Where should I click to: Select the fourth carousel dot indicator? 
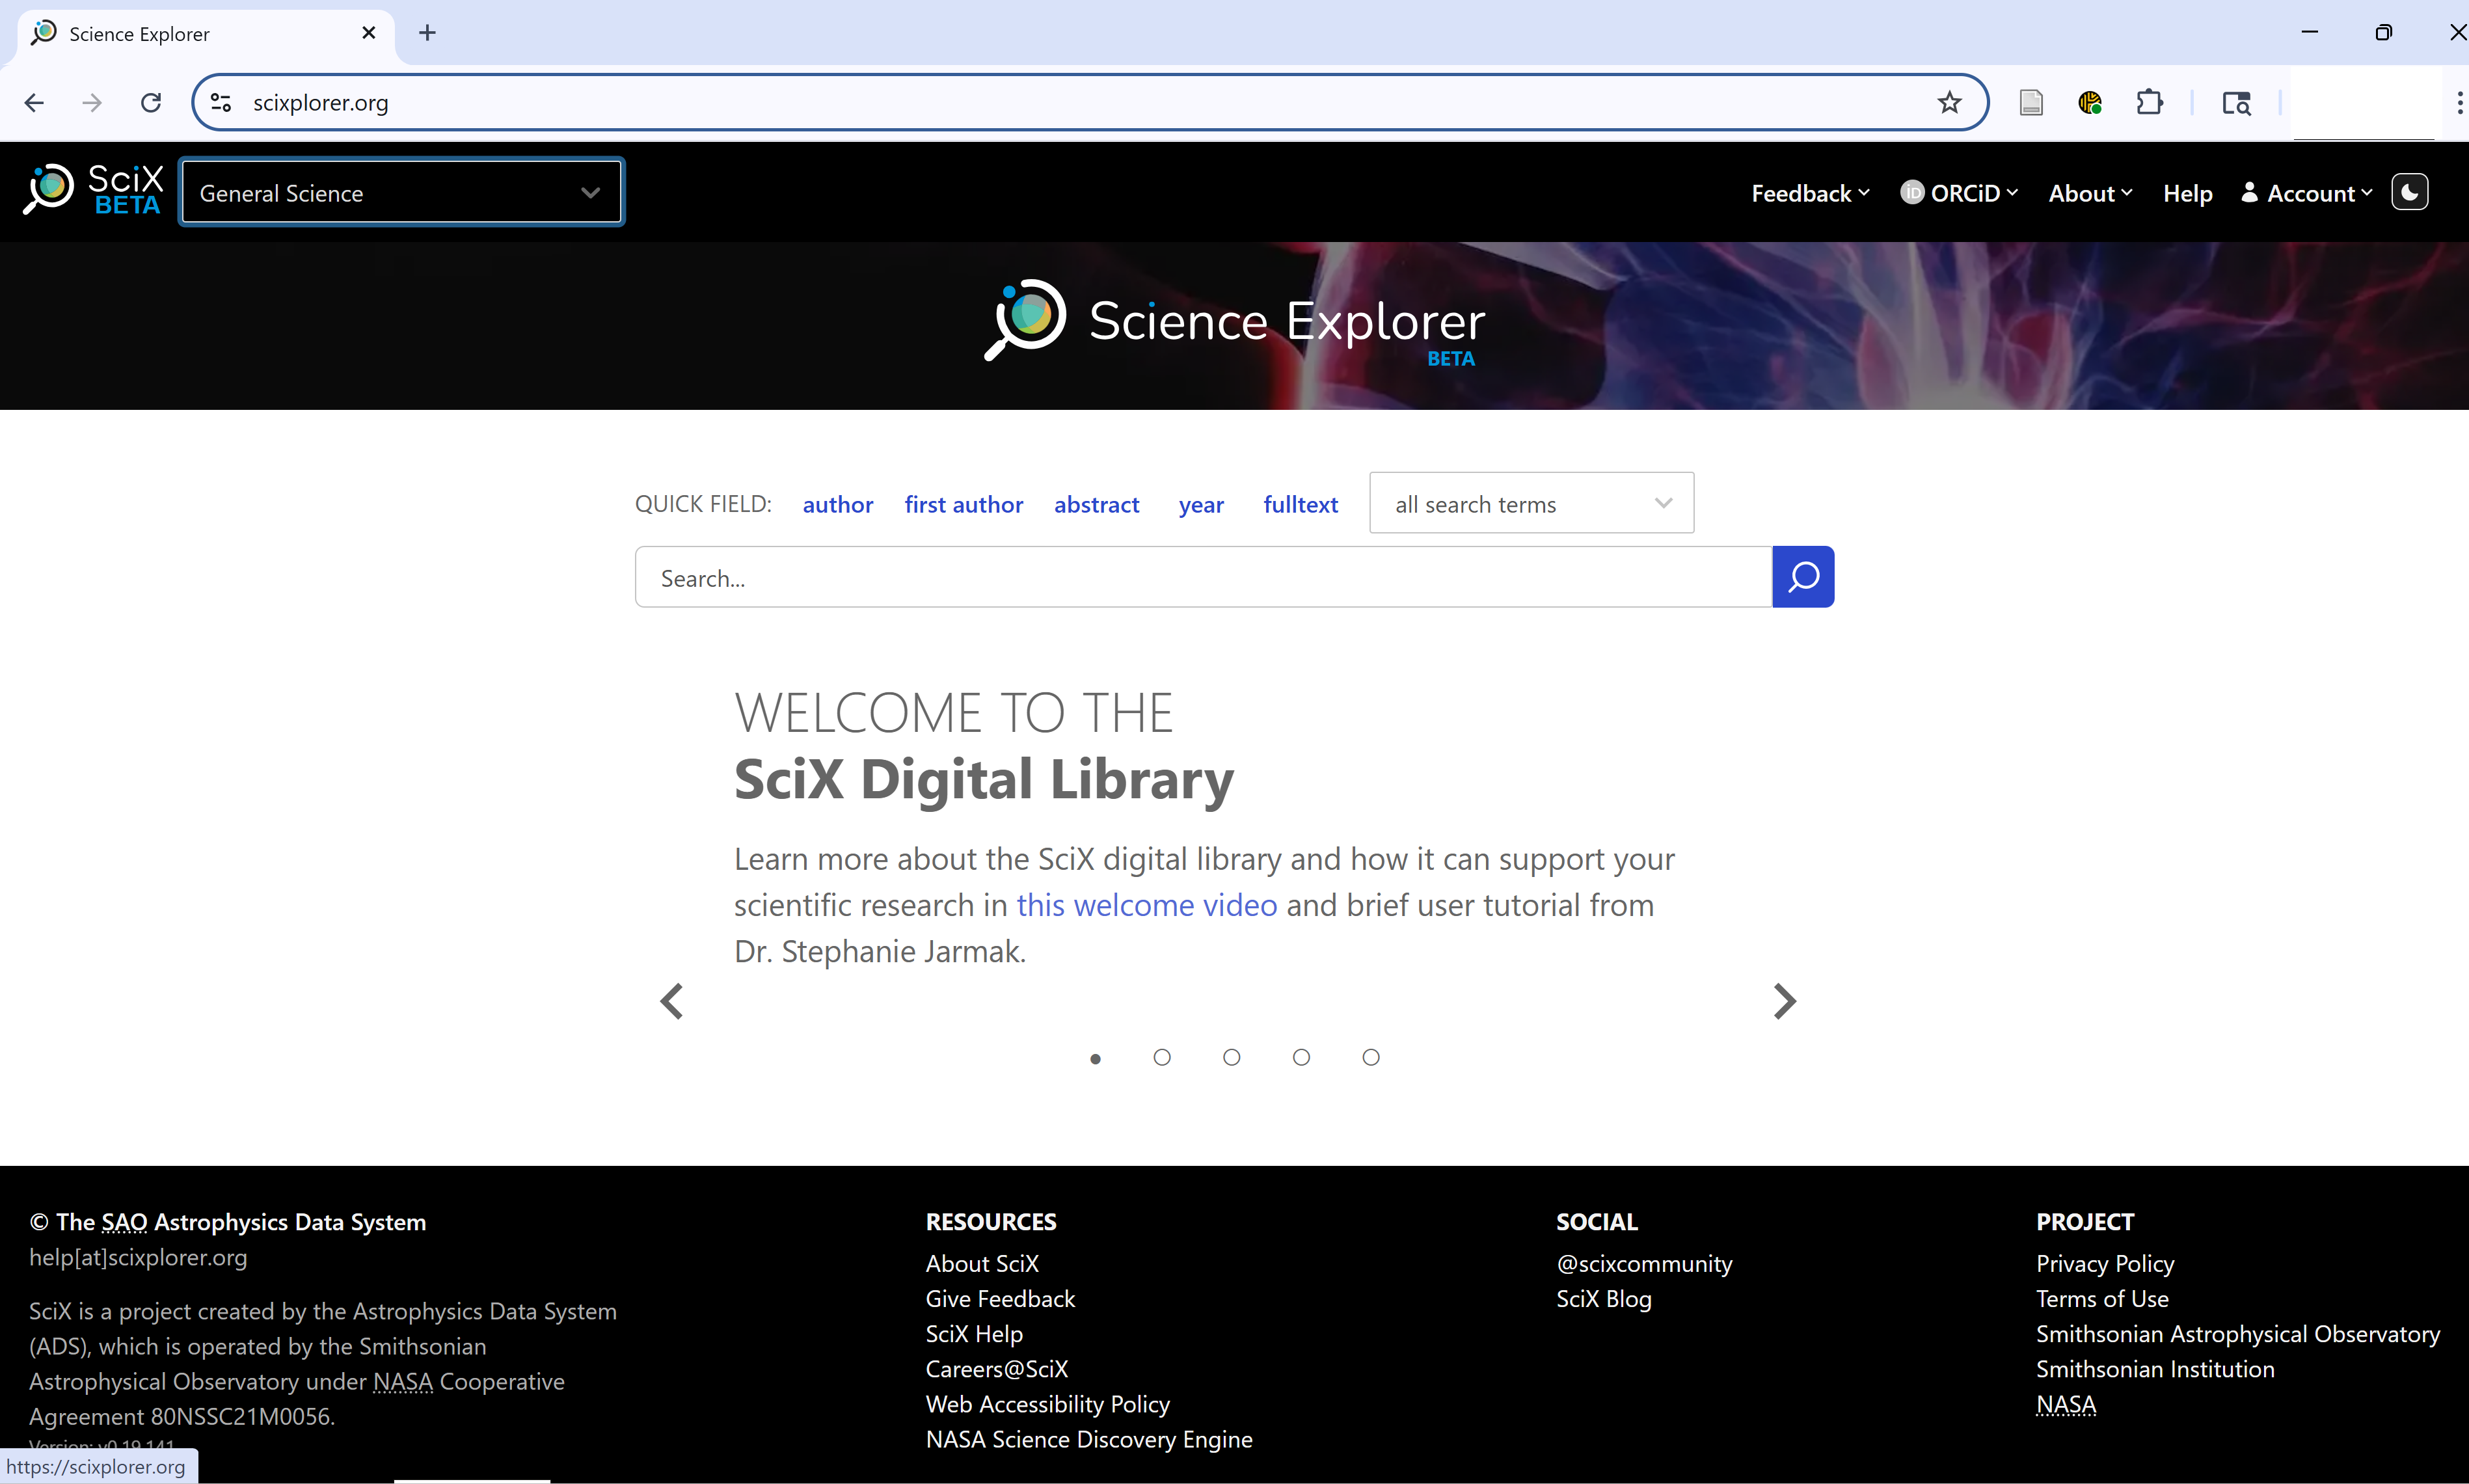pos(1301,1057)
